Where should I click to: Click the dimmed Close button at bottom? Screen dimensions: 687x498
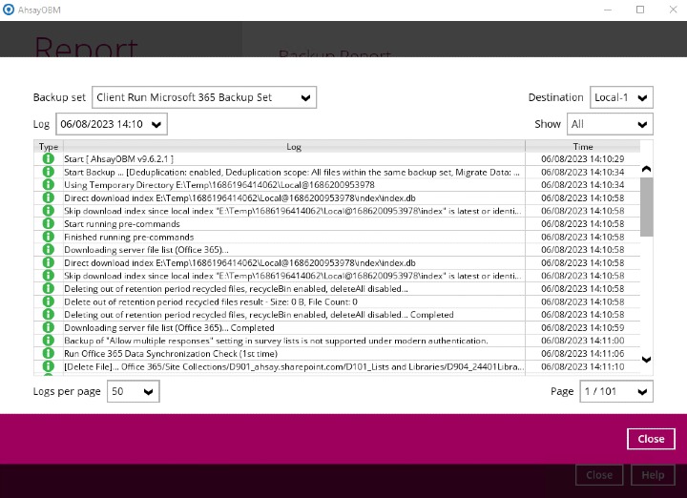click(x=599, y=475)
